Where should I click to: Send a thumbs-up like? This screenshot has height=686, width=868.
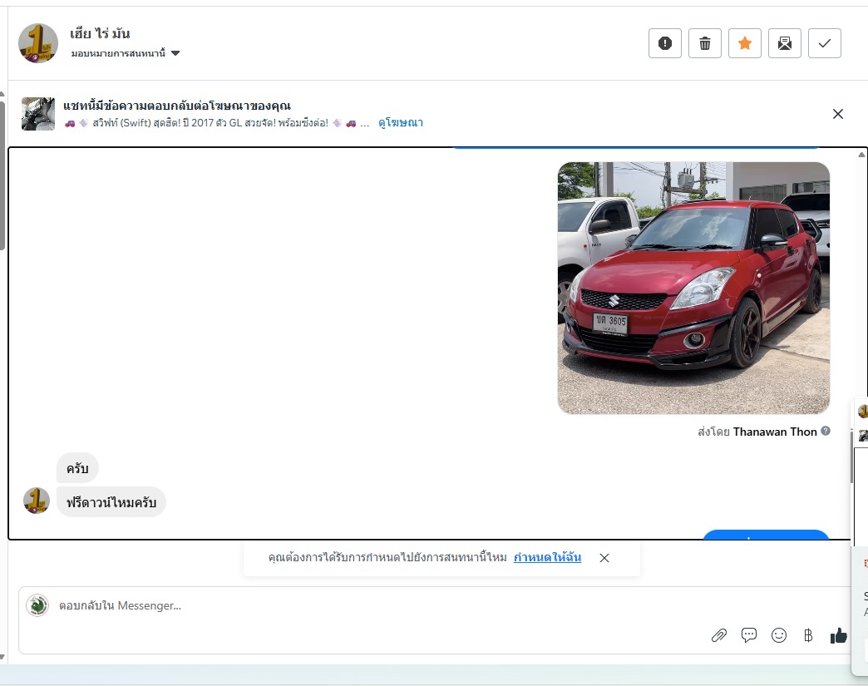tap(839, 635)
